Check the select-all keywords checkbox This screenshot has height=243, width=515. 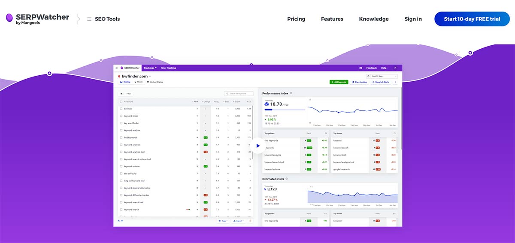pyautogui.click(x=121, y=101)
